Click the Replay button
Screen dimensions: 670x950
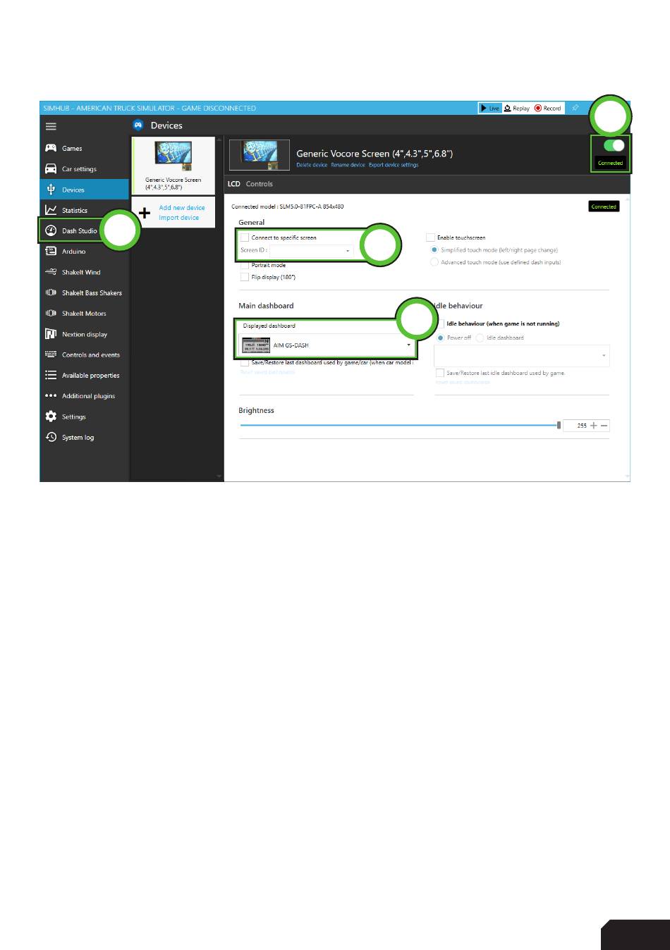click(517, 108)
